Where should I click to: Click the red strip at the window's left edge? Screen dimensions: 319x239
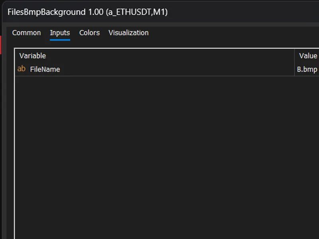1,45
